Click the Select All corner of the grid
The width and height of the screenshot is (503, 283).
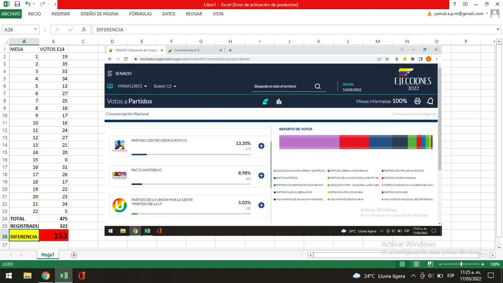pyautogui.click(x=4, y=42)
